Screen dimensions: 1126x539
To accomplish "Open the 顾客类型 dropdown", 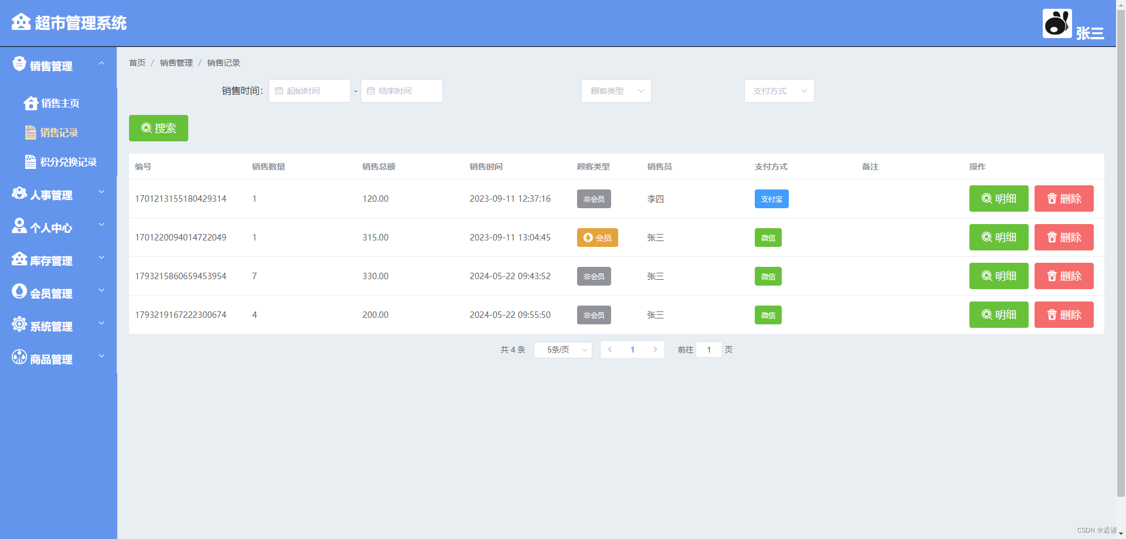I will (x=616, y=91).
